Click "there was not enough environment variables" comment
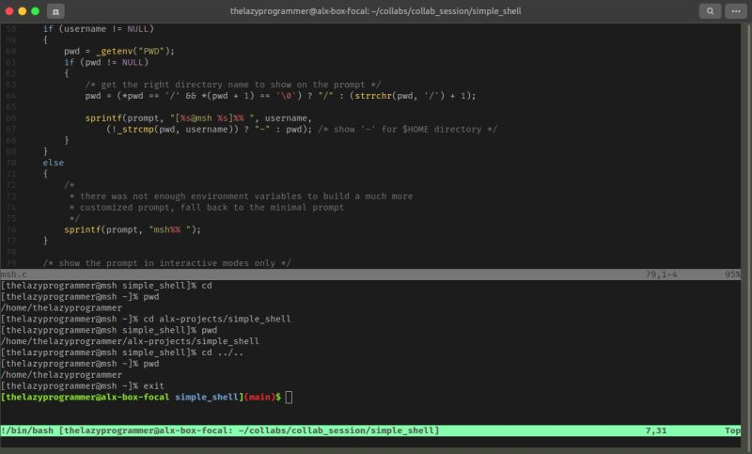 click(241, 196)
